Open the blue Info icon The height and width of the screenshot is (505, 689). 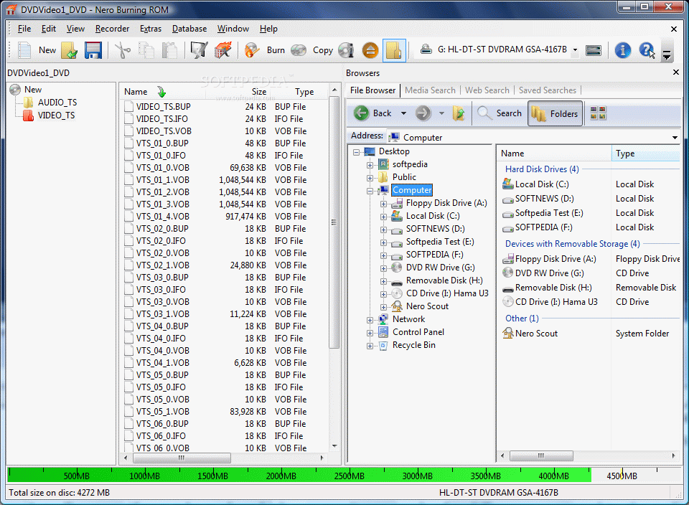(623, 50)
